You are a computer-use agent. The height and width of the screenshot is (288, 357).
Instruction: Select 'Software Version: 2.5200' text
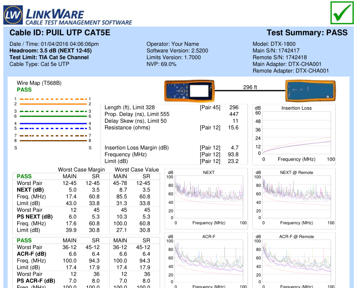(177, 51)
